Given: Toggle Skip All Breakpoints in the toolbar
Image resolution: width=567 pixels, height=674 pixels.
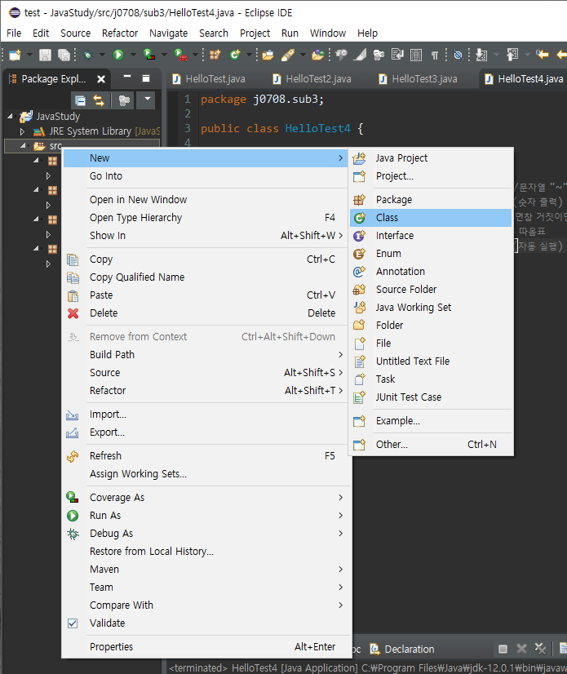Looking at the screenshot, I should pyautogui.click(x=458, y=55).
